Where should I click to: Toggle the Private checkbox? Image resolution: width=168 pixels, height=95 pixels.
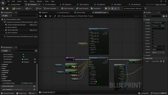coord(153,40)
